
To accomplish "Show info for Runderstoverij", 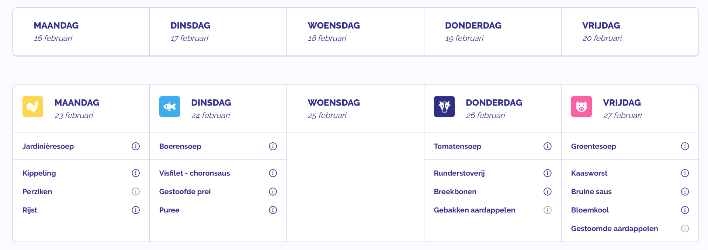I will [548, 173].
